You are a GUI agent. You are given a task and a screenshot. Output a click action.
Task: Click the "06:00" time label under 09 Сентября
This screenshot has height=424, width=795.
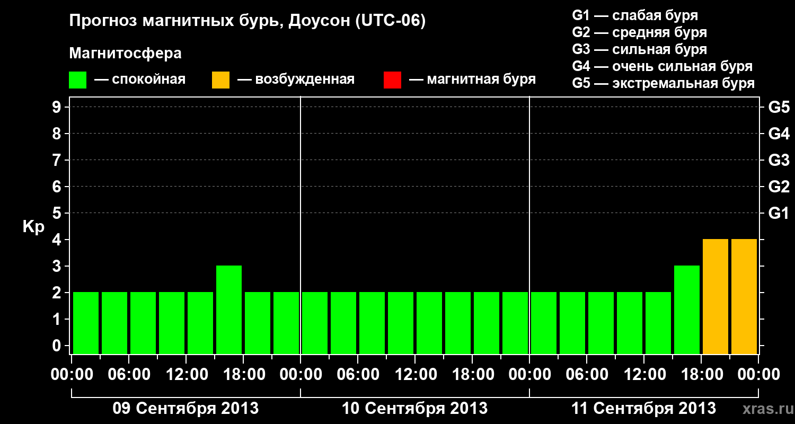click(129, 375)
